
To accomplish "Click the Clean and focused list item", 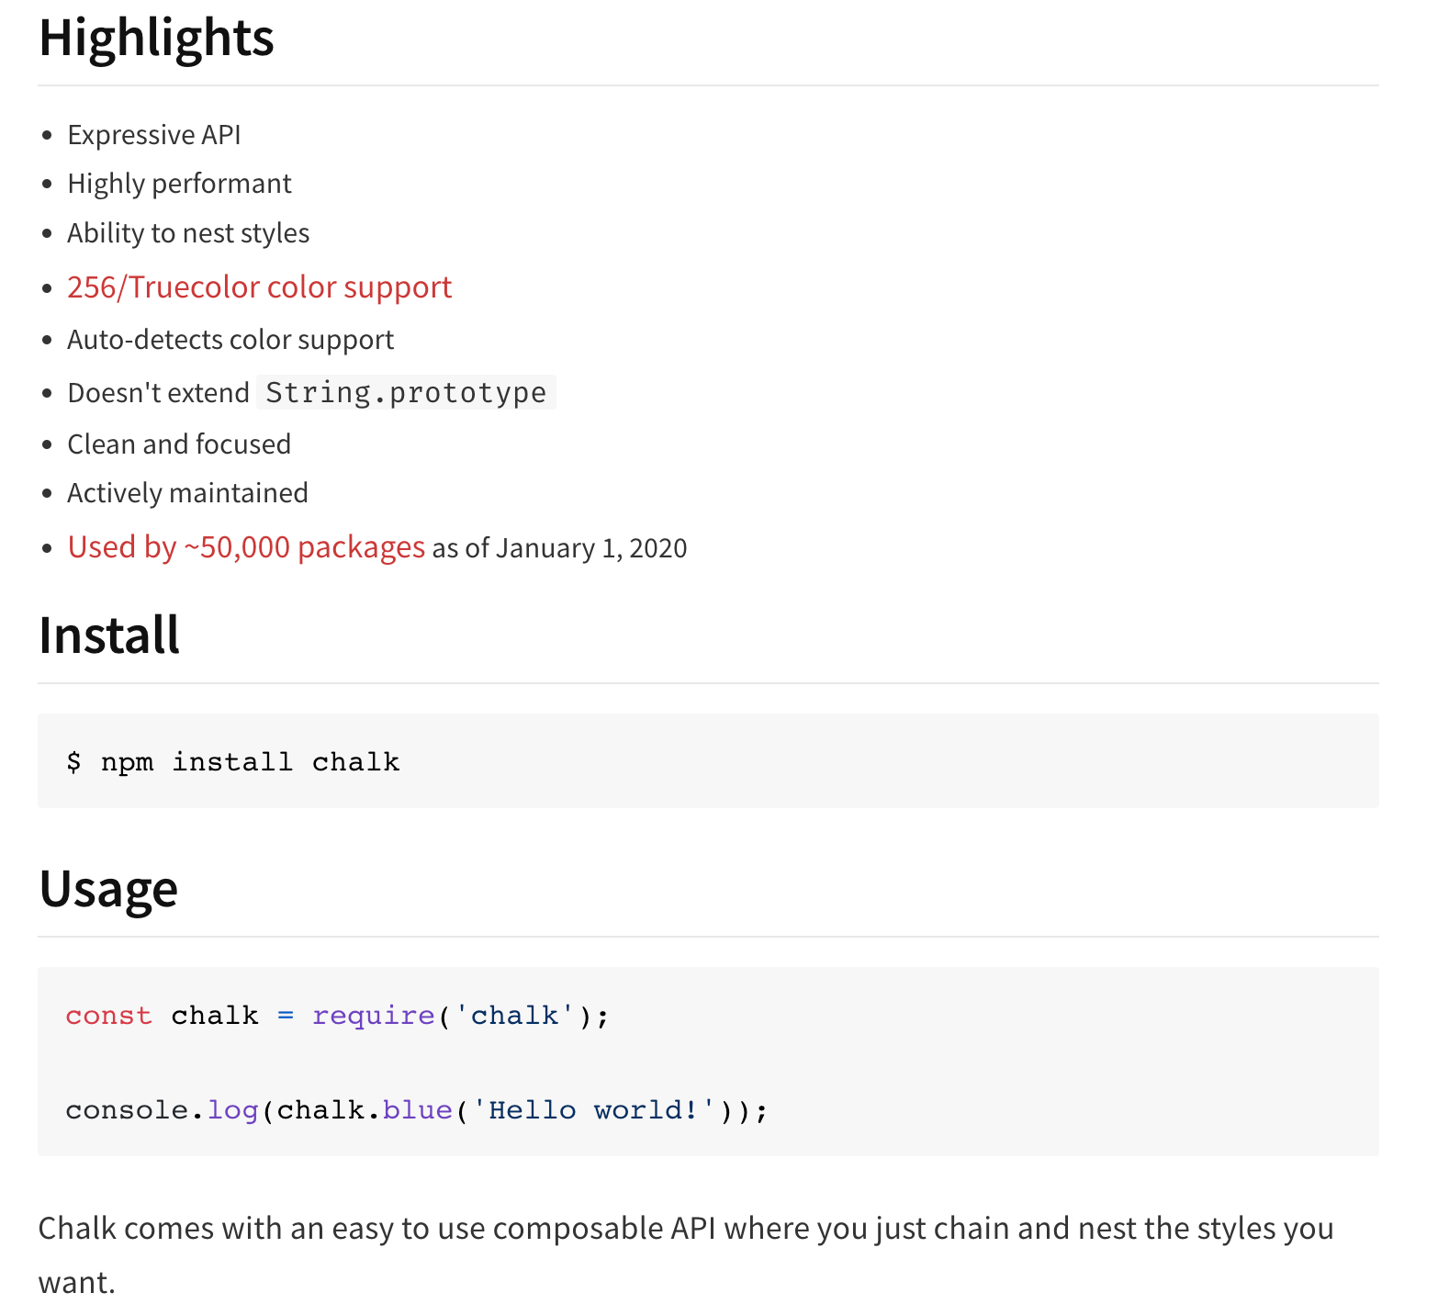I will pos(179,444).
